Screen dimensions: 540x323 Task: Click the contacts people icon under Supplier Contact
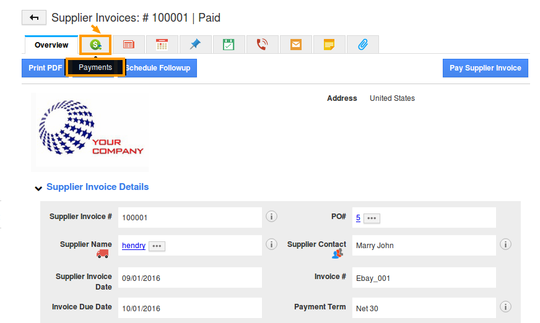(337, 254)
